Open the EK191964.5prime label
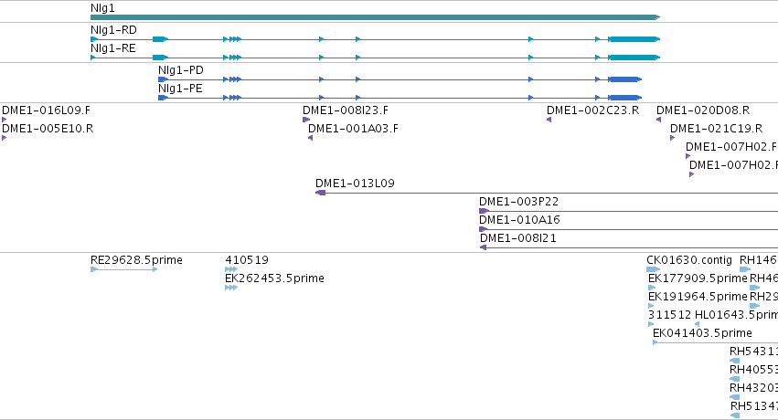Screen dimensions: 778x420 (698, 297)
